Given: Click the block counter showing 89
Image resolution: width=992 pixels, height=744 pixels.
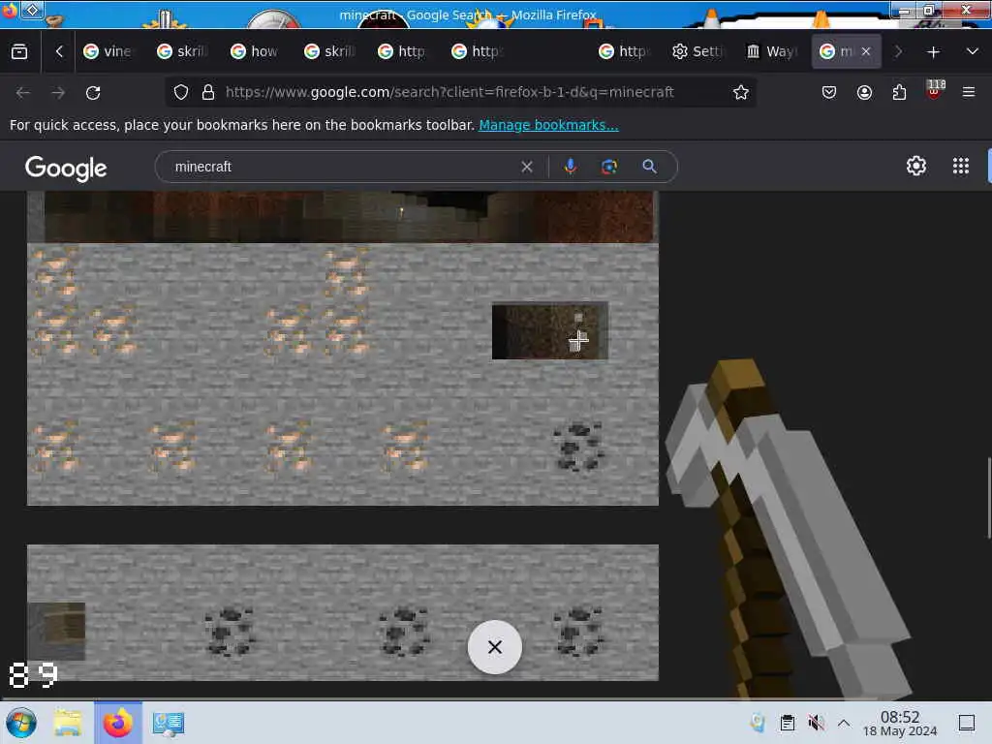Looking at the screenshot, I should point(33,675).
